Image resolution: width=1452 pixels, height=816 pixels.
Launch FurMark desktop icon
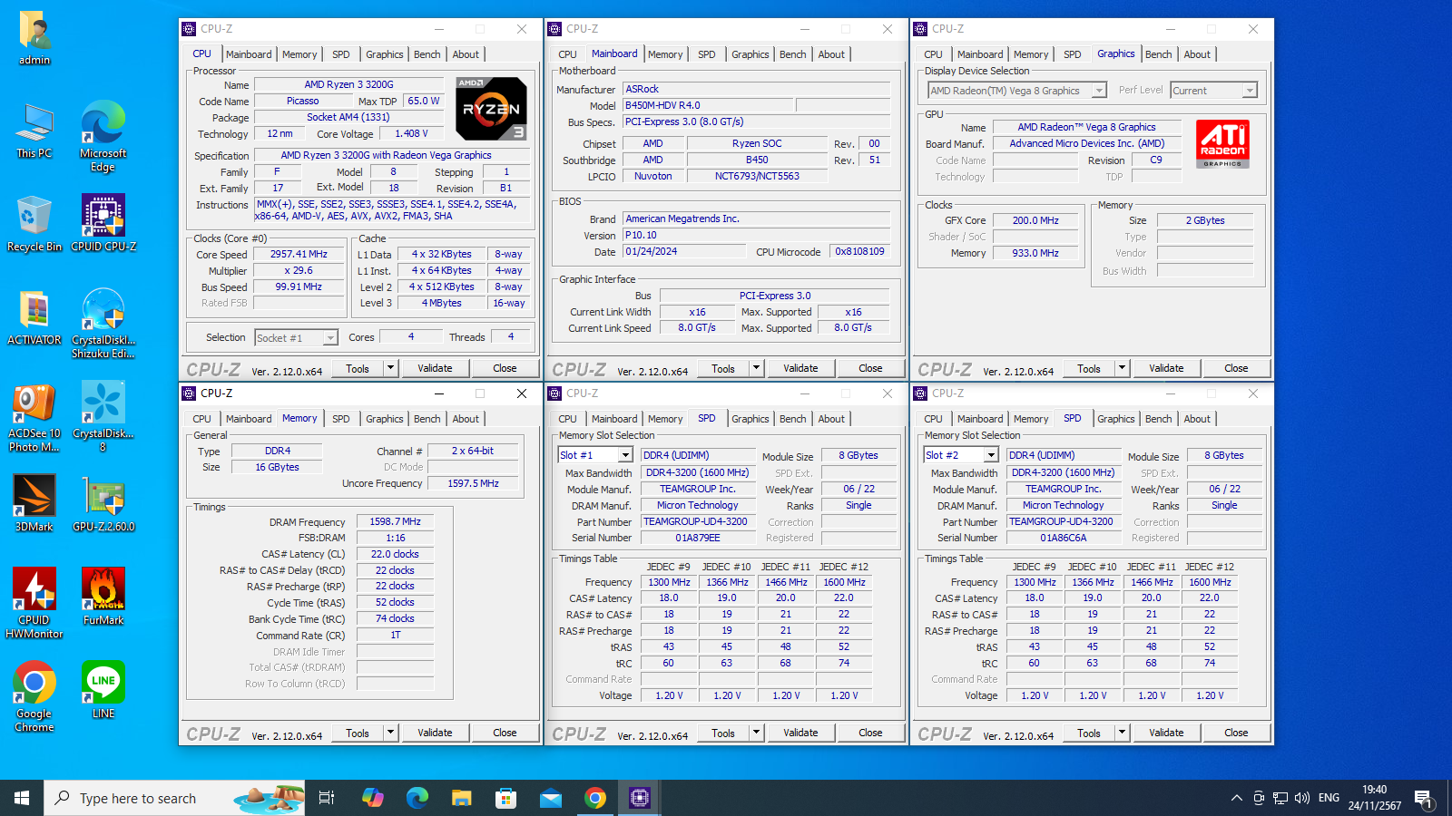[103, 597]
